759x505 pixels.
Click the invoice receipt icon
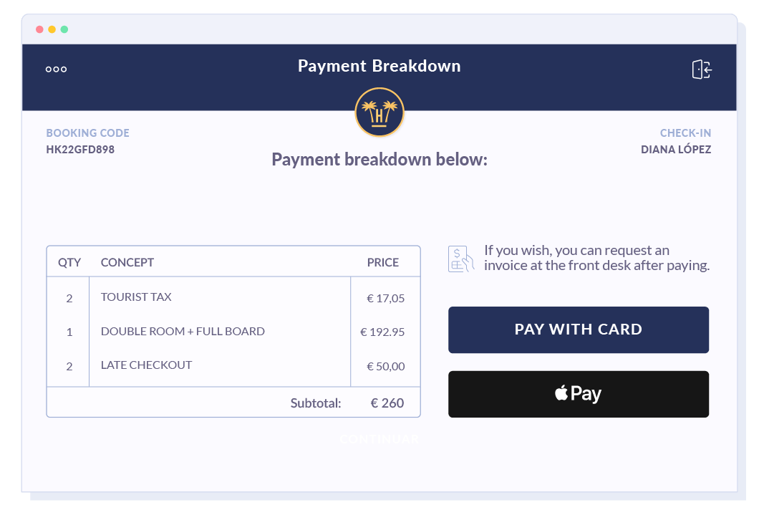tap(460, 259)
